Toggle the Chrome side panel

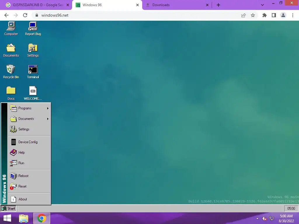(x=274, y=15)
